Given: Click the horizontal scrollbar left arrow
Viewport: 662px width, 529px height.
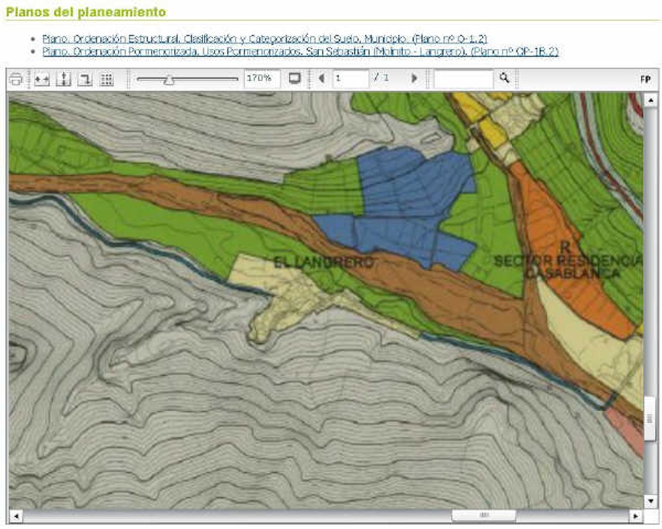Looking at the screenshot, I should [x=14, y=515].
